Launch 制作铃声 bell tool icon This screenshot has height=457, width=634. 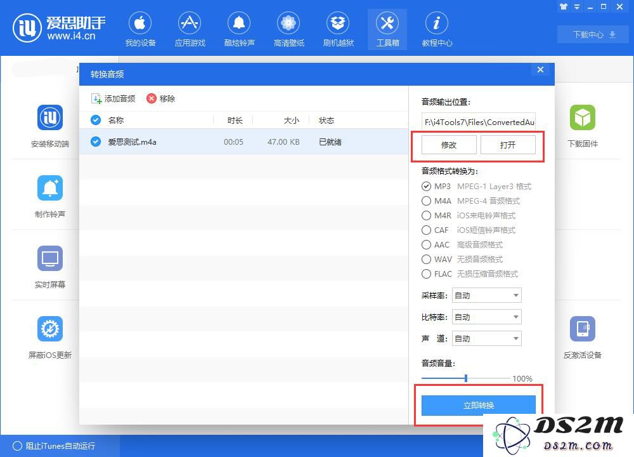(x=50, y=188)
